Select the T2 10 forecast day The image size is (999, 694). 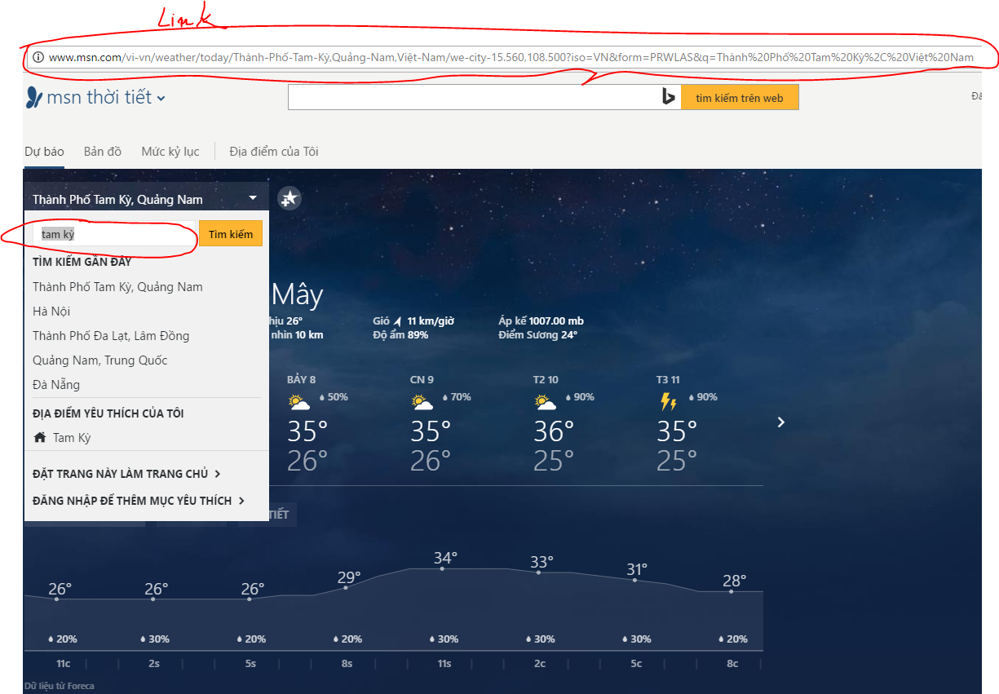pyautogui.click(x=546, y=379)
